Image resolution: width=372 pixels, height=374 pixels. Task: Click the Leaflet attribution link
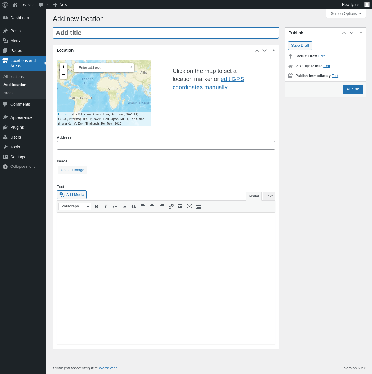[63, 114]
